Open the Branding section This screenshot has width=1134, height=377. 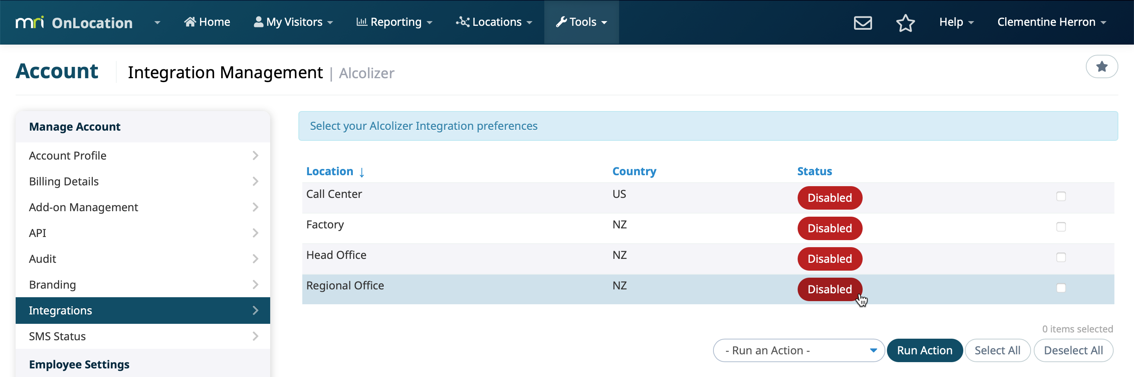[143, 285]
